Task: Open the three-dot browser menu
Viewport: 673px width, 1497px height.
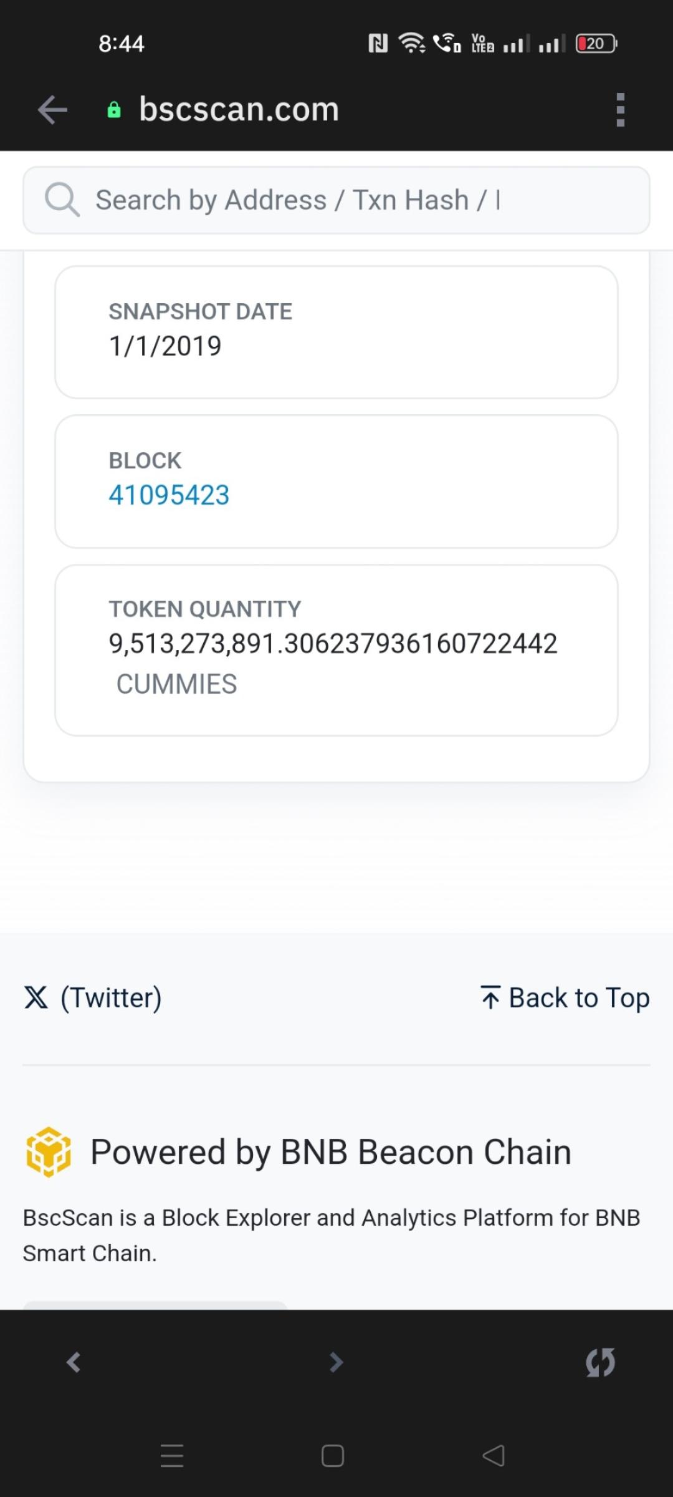Action: click(x=620, y=110)
